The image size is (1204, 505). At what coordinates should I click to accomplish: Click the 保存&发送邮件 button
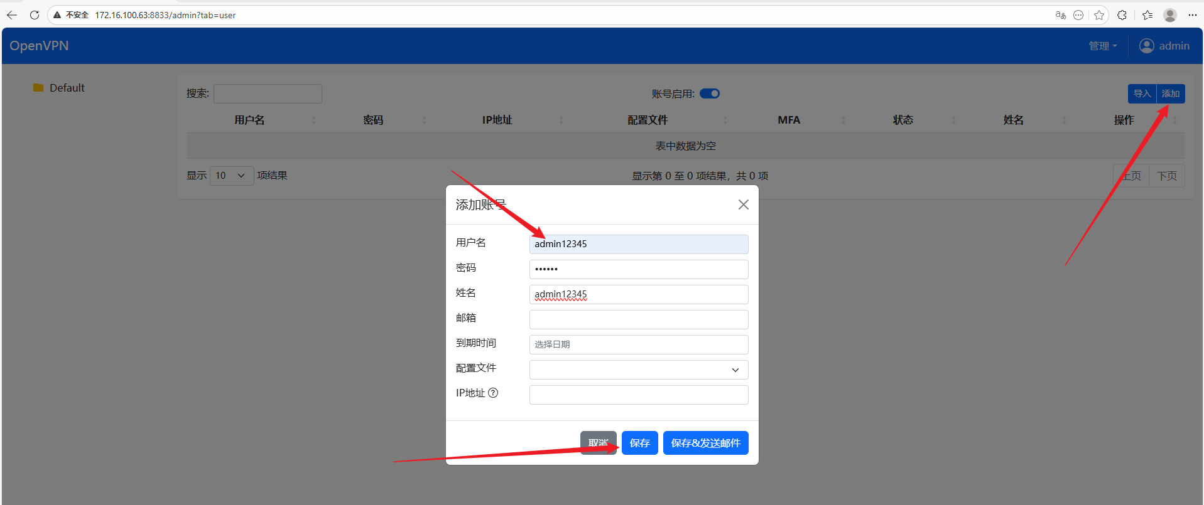[x=705, y=443]
